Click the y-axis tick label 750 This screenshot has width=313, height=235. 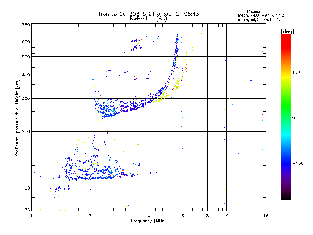point(26,25)
